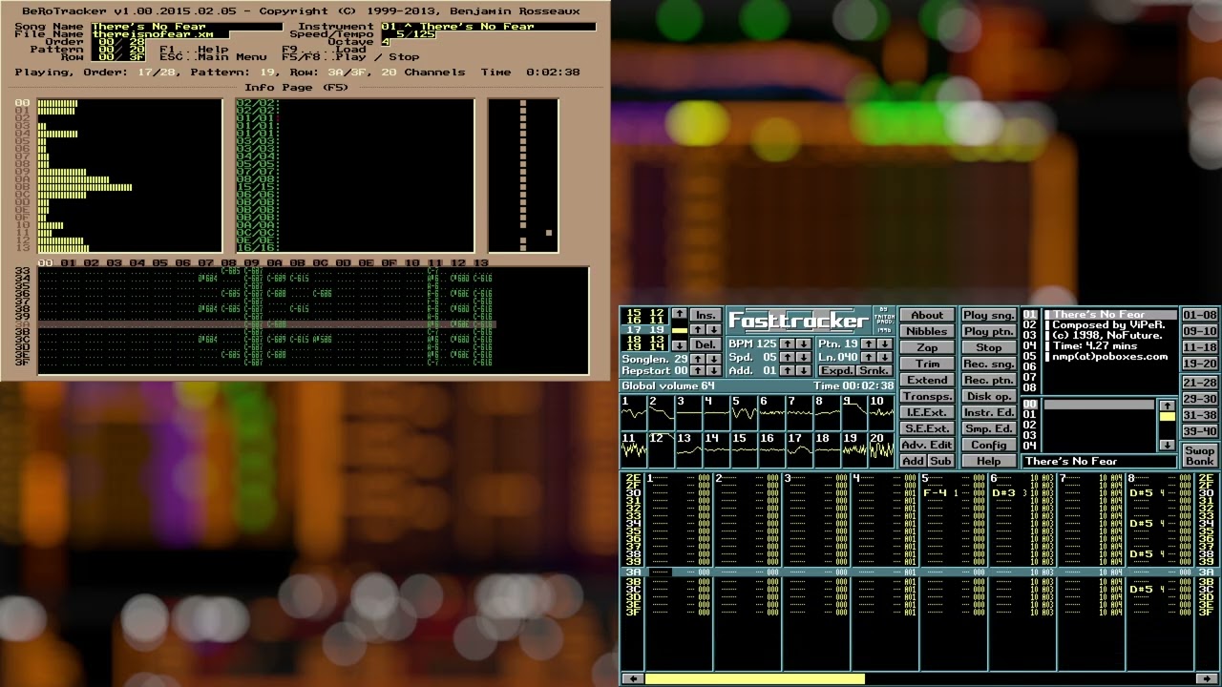Toggle mute on scope channel 20

(x=881, y=449)
